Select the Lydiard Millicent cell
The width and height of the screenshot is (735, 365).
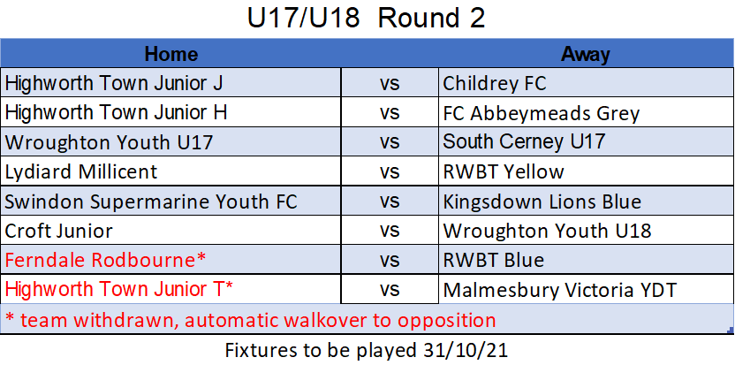coord(170,171)
